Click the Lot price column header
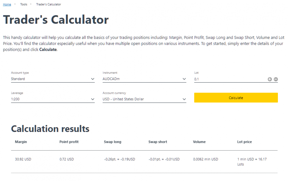This screenshot has width=288, height=181. [x=245, y=142]
